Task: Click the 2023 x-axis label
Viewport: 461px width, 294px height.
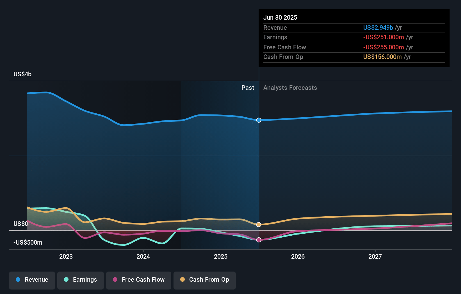Action: [x=66, y=256]
